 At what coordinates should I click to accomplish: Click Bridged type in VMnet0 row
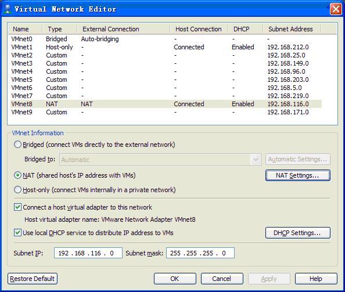pyautogui.click(x=56, y=39)
